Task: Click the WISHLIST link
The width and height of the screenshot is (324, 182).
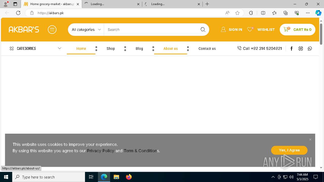Action: (266, 30)
